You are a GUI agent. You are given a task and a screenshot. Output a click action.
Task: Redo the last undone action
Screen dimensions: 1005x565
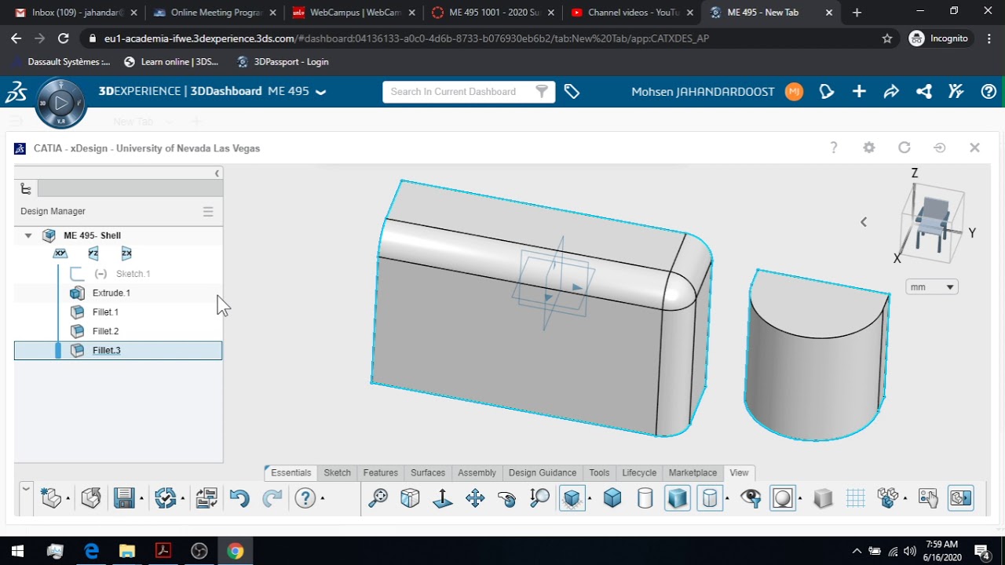point(272,498)
